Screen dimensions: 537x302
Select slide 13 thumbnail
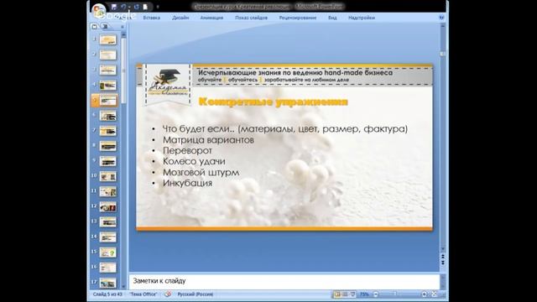(x=108, y=222)
